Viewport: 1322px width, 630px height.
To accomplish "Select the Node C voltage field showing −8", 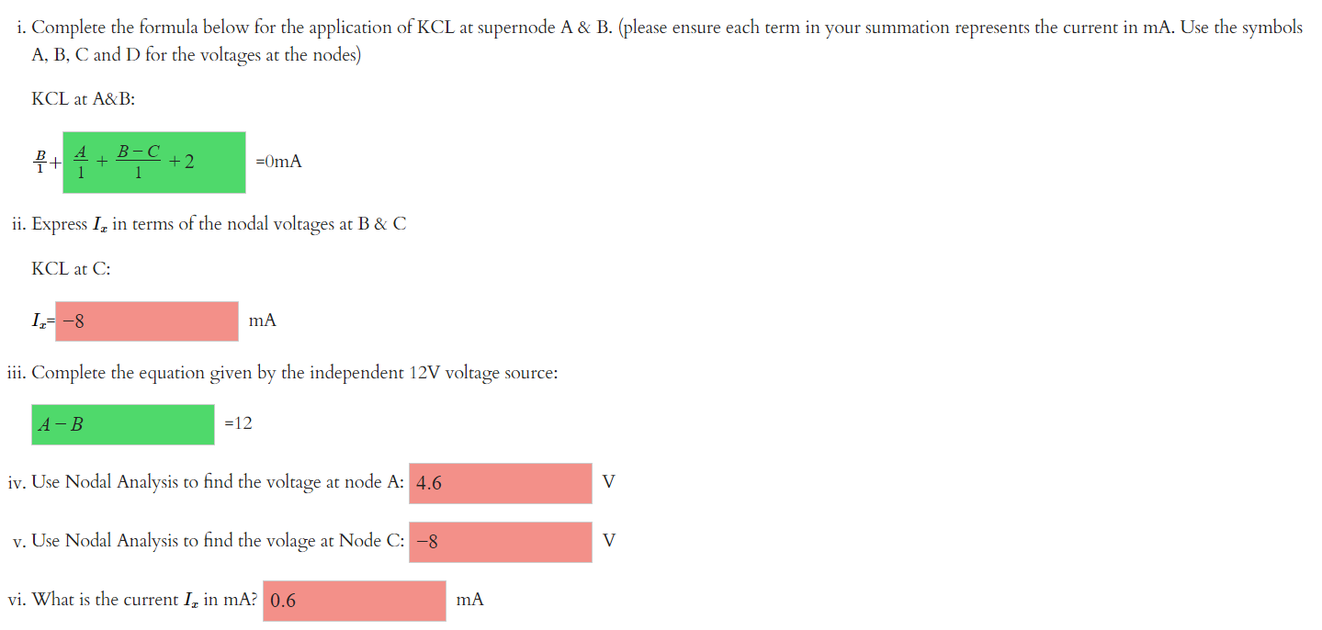I will 499,541.
